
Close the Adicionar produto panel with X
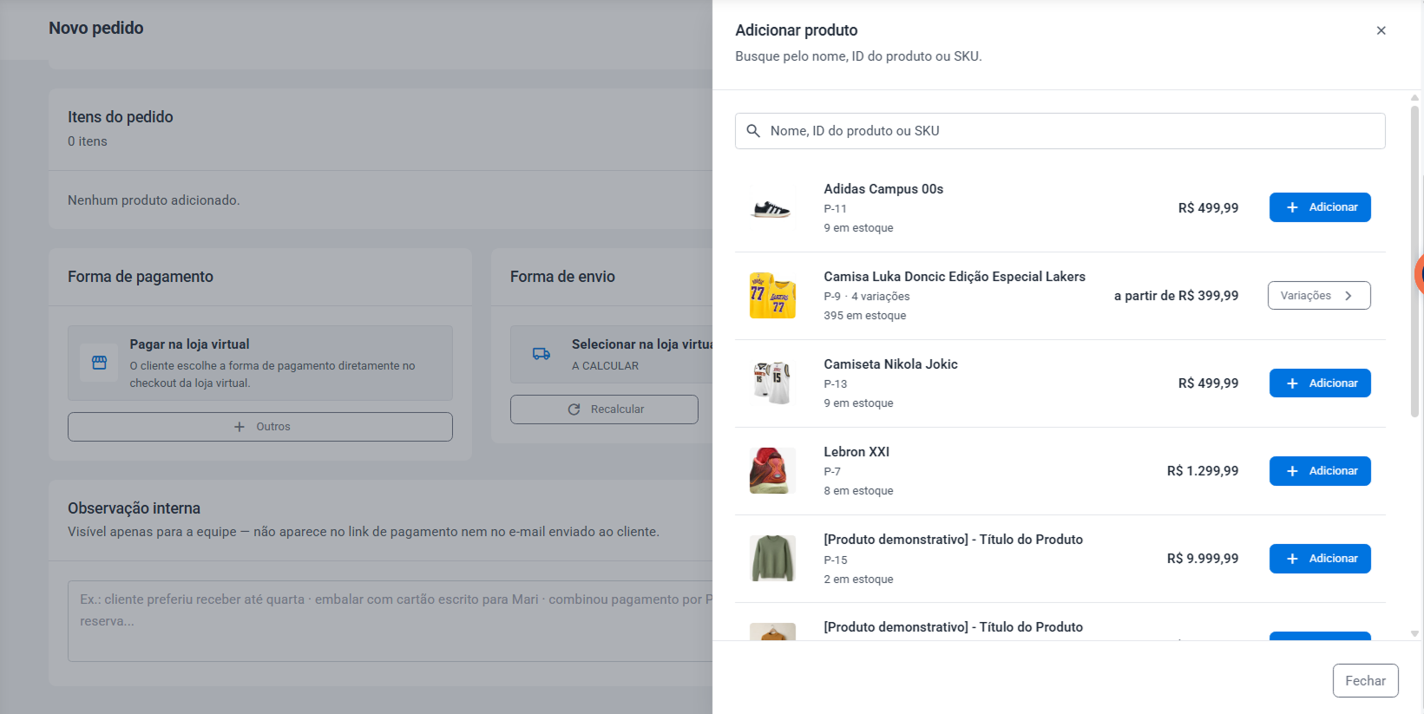[1381, 30]
